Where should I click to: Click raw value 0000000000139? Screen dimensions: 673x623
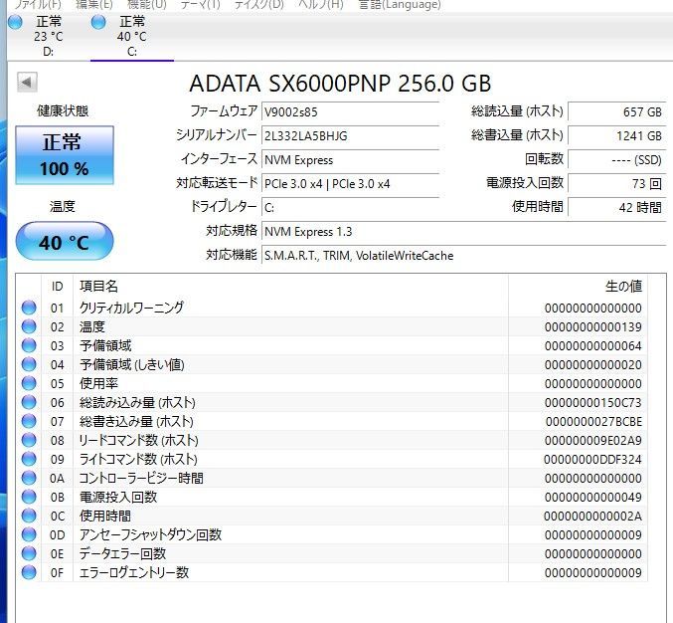tap(593, 327)
